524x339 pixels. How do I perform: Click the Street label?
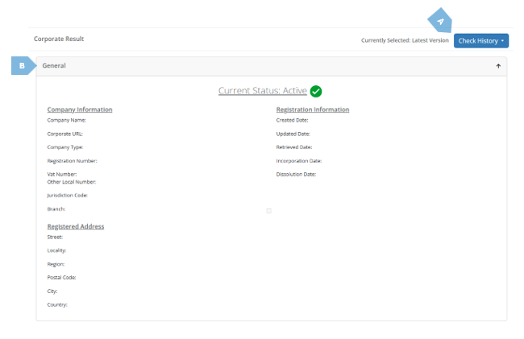pyautogui.click(x=55, y=237)
